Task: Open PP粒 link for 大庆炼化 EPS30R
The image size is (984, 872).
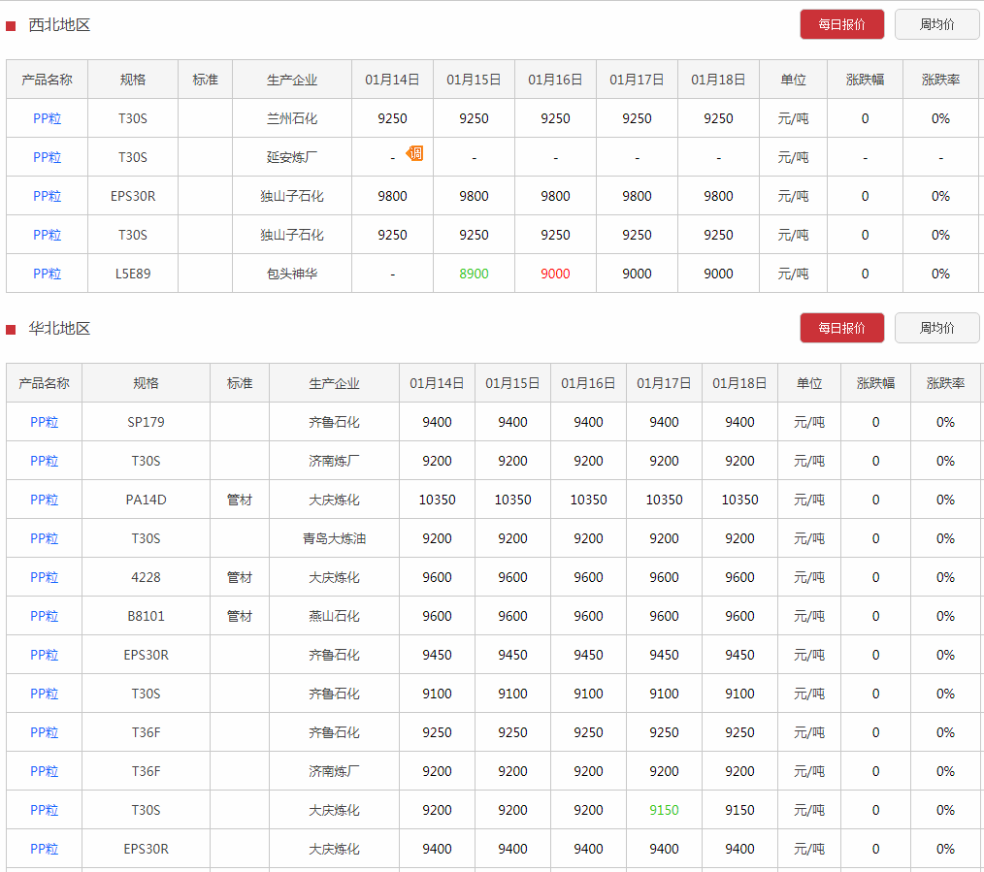Action: point(44,850)
